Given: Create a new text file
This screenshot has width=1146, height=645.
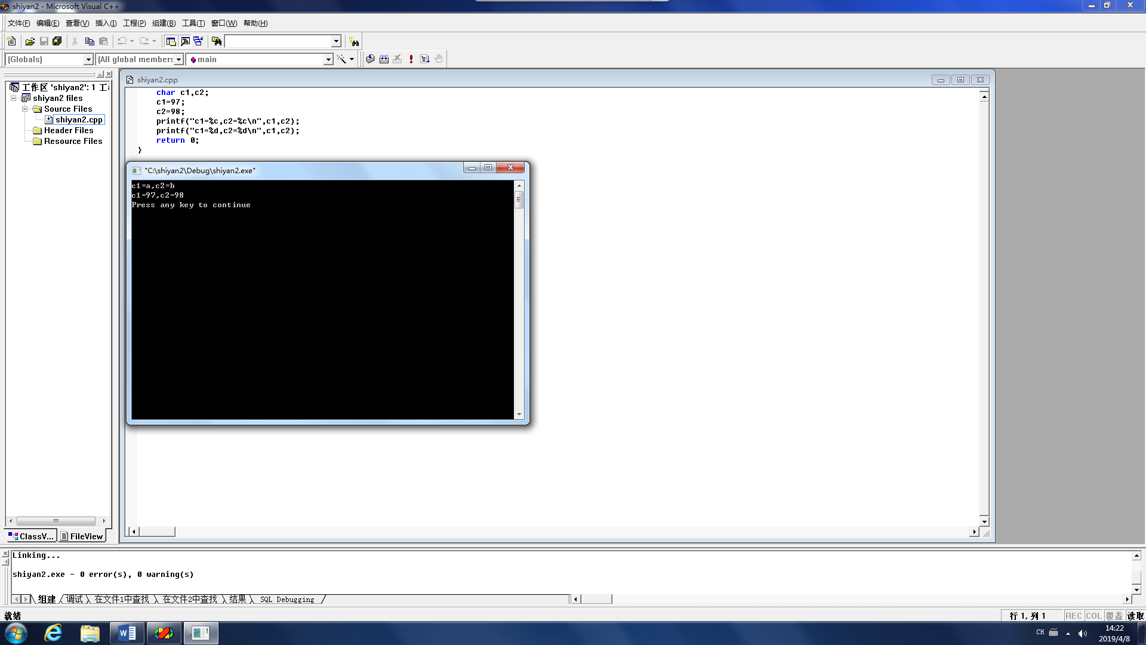Looking at the screenshot, I should pos(11,41).
